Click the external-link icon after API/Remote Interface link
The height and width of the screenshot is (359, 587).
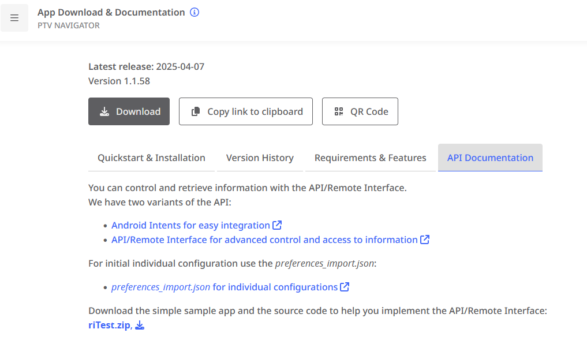pyautogui.click(x=425, y=240)
